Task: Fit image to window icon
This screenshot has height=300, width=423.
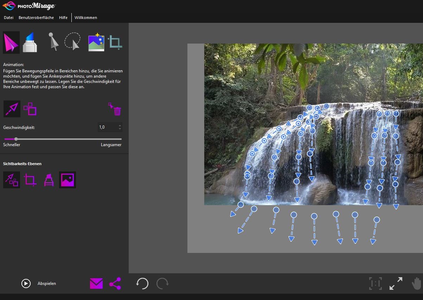Action: click(396, 283)
